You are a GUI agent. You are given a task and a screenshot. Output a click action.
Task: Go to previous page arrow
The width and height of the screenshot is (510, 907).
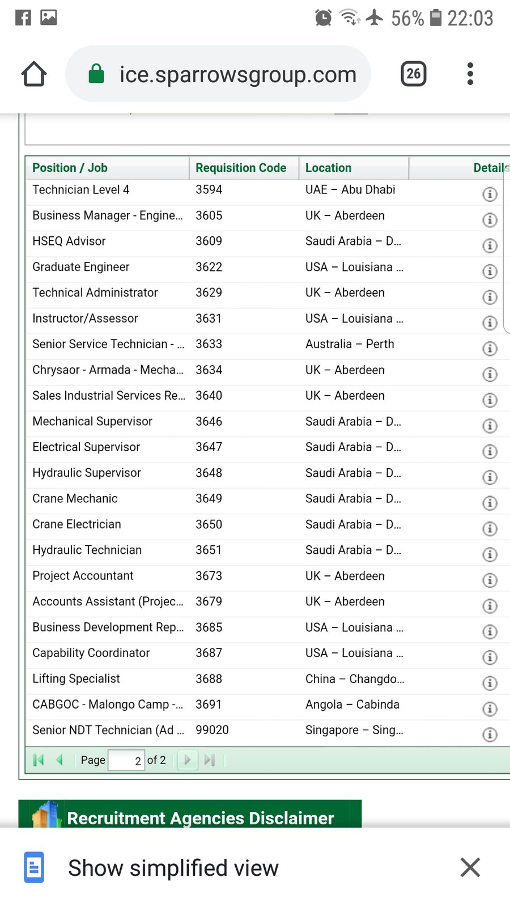[x=59, y=760]
